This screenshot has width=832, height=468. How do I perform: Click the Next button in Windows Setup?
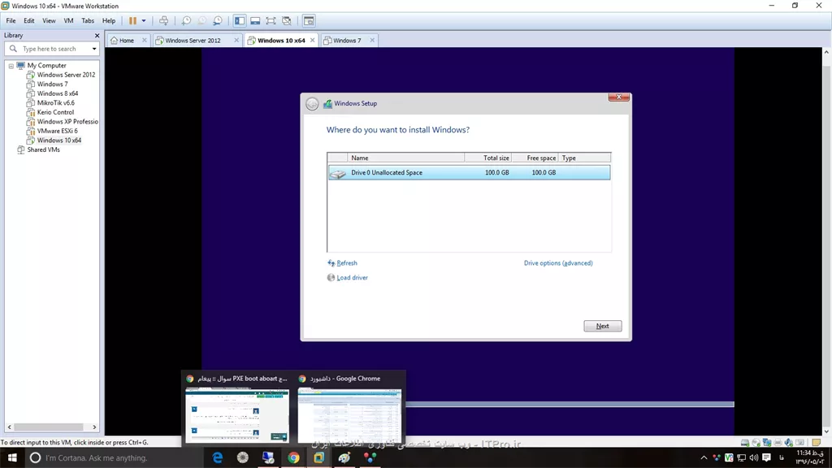(602, 326)
